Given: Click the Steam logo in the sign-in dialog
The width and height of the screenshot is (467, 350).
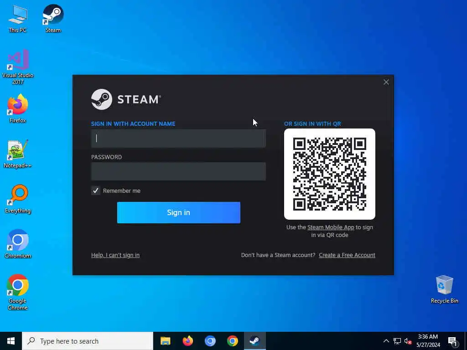Looking at the screenshot, I should point(126,99).
